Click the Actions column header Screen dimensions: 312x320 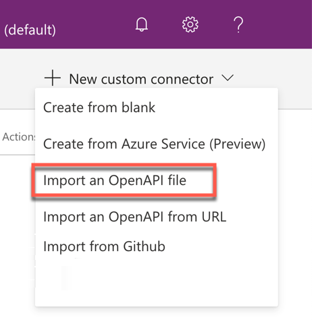(18, 137)
